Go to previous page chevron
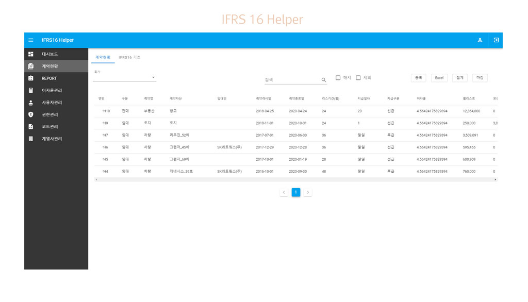 coord(284,192)
